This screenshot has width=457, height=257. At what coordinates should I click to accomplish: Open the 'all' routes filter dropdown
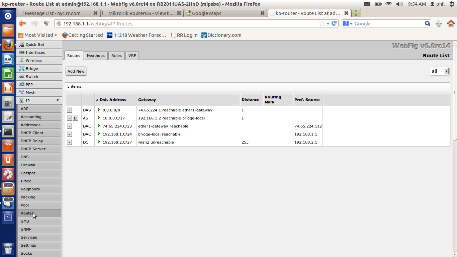[x=446, y=71]
